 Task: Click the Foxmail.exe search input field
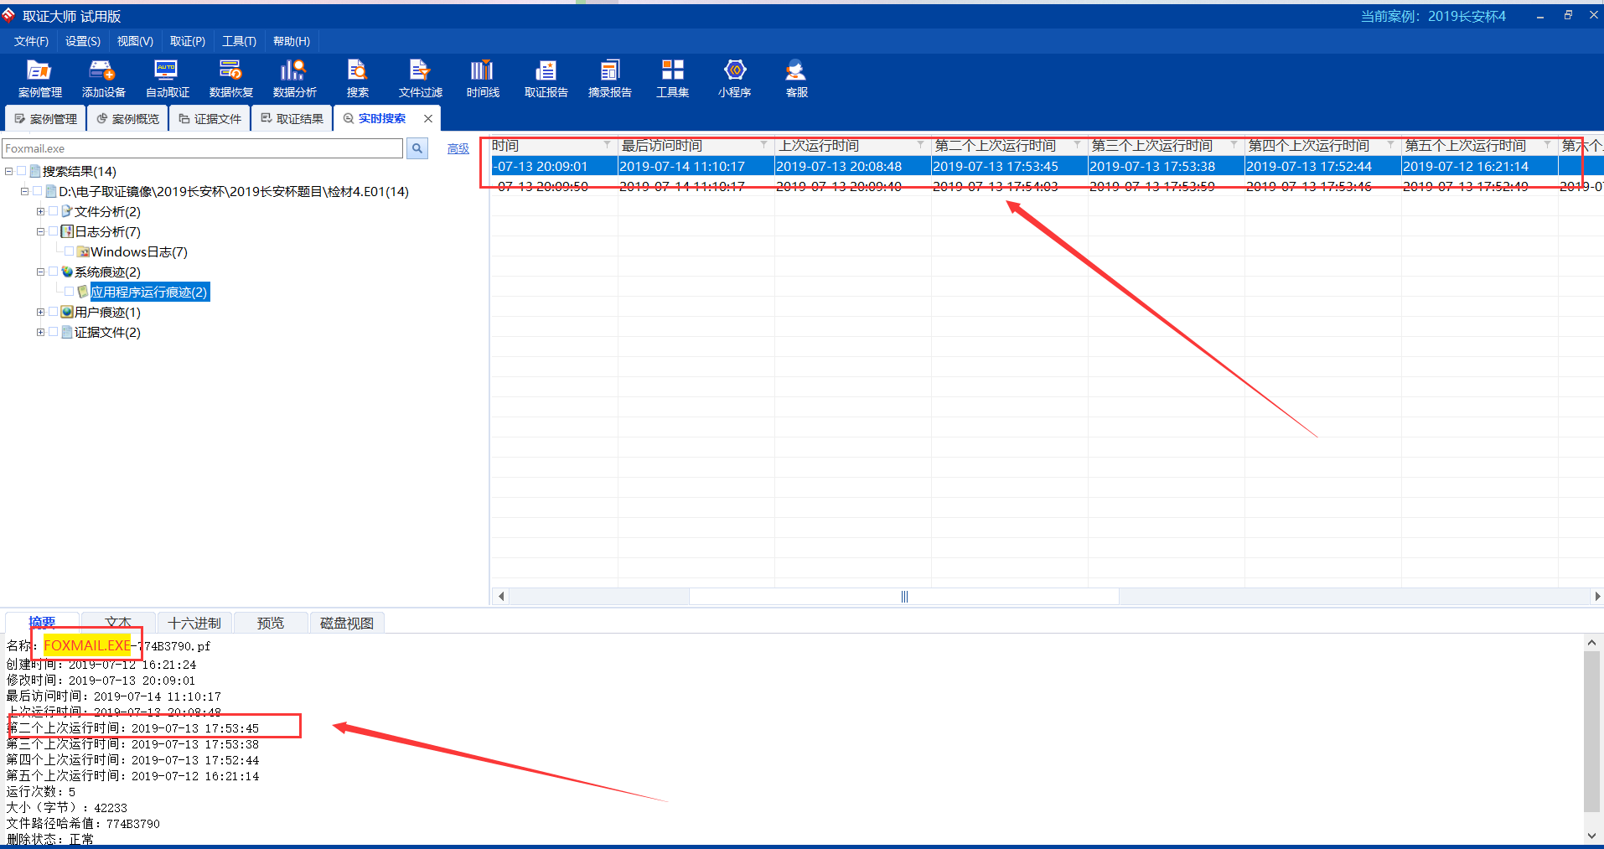[203, 148]
